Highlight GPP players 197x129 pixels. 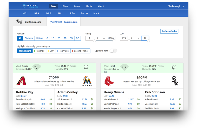click(x=51, y=51)
